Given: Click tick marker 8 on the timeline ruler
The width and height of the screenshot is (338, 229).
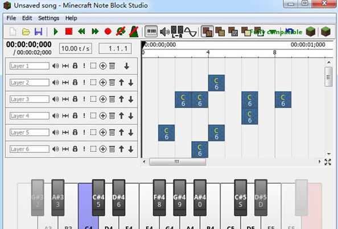Looking at the screenshot, I should click(274, 52).
